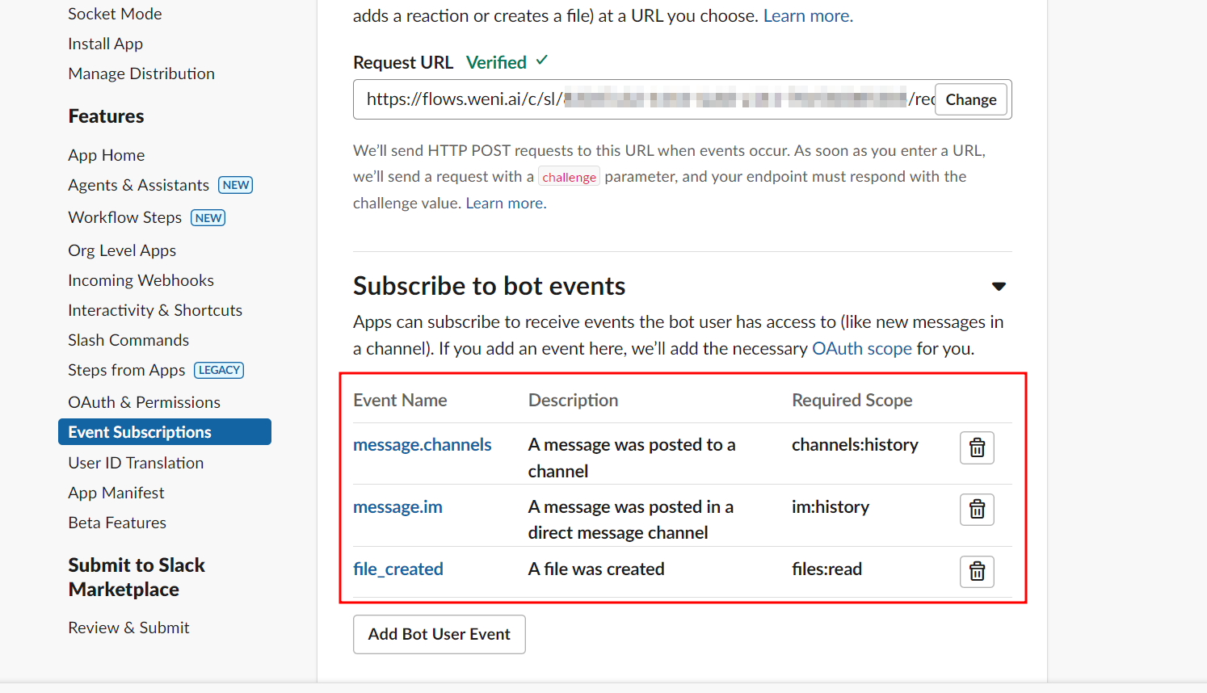Click the challenge parameter tag

click(x=569, y=176)
